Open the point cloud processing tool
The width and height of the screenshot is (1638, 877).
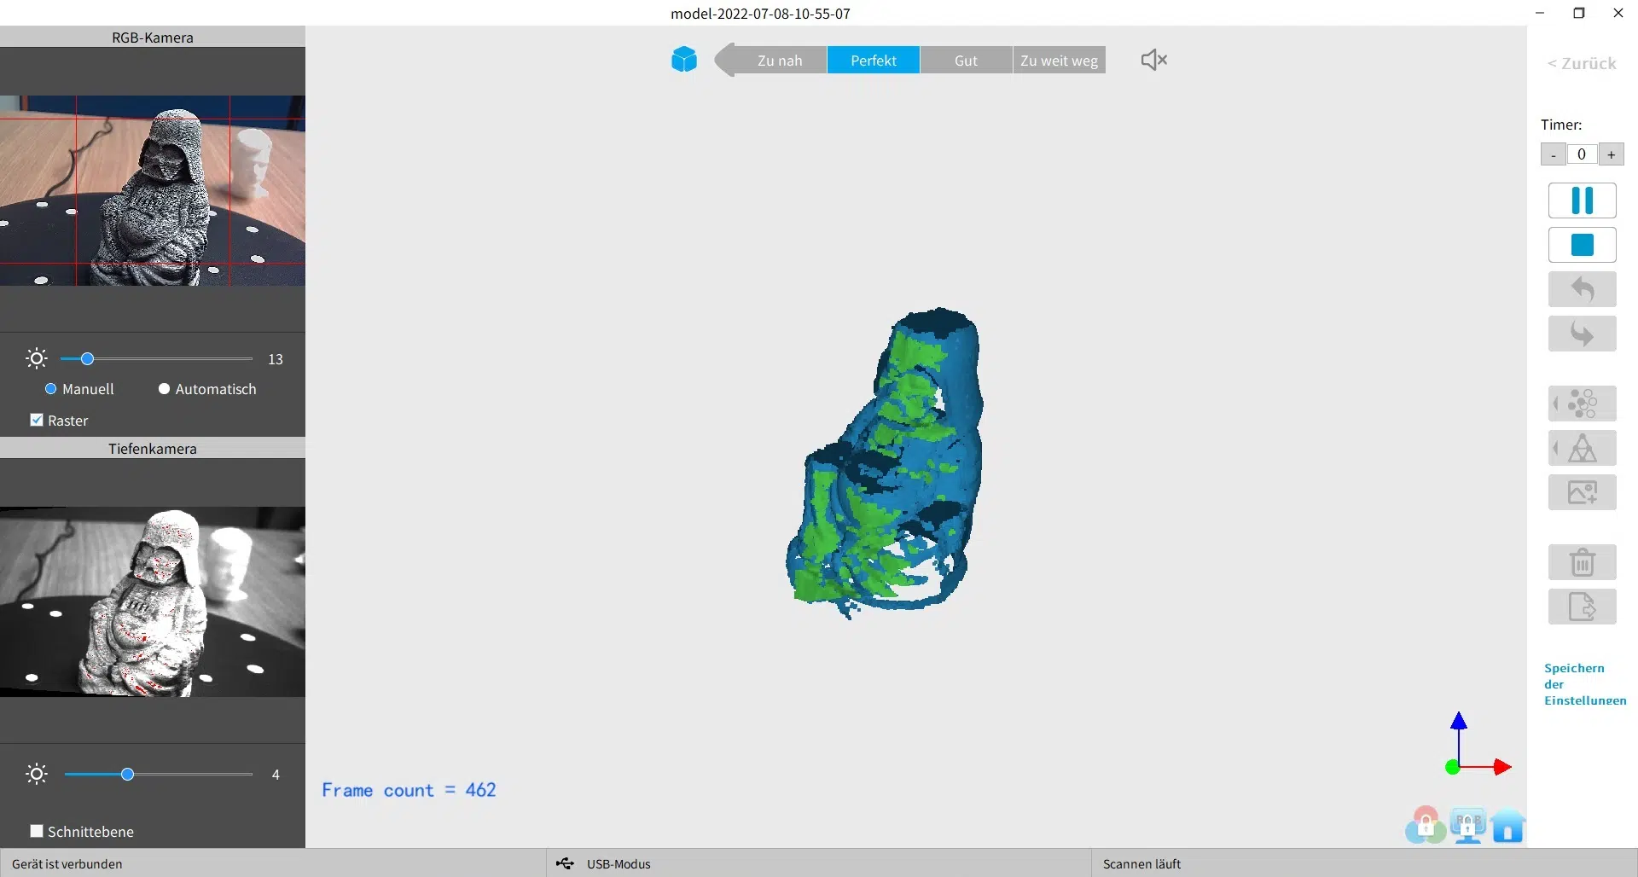pos(1582,404)
